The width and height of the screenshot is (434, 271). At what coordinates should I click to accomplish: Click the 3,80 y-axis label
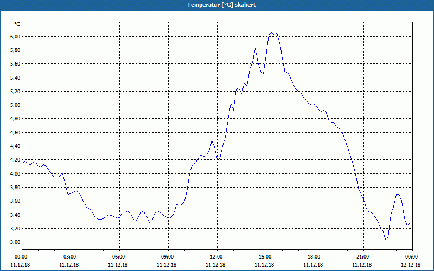click(x=15, y=187)
